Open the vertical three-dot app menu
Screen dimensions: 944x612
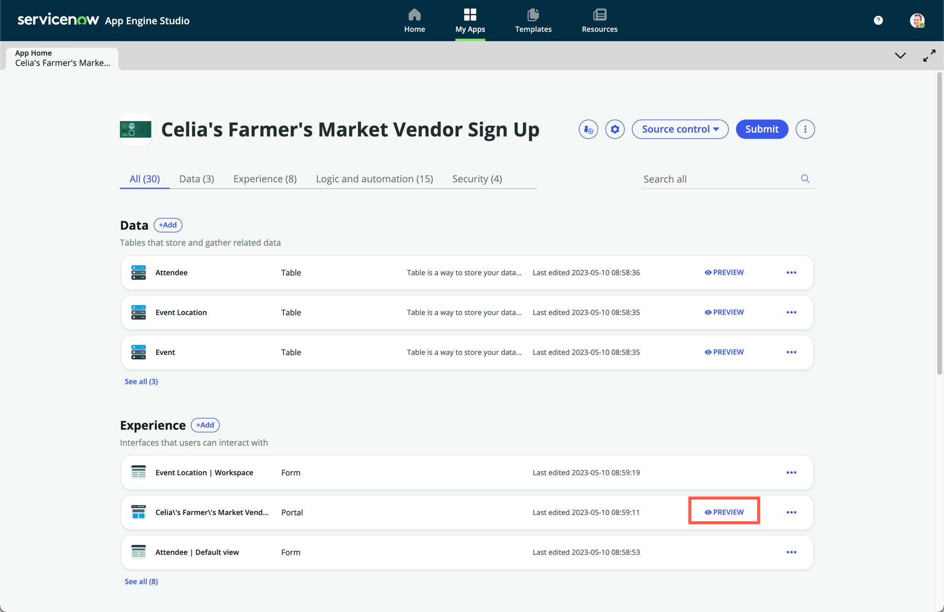[805, 129]
